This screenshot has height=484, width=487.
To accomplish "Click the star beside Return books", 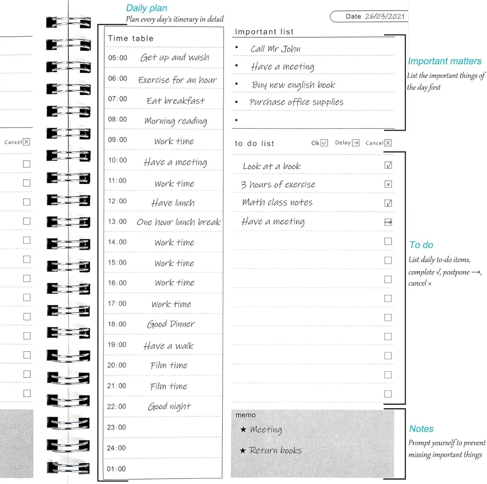I will point(243,450).
